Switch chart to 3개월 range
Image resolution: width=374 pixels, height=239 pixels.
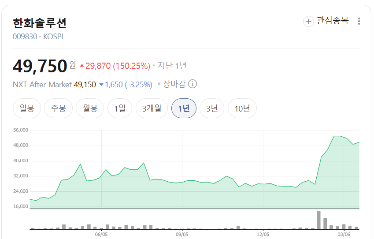(152, 108)
